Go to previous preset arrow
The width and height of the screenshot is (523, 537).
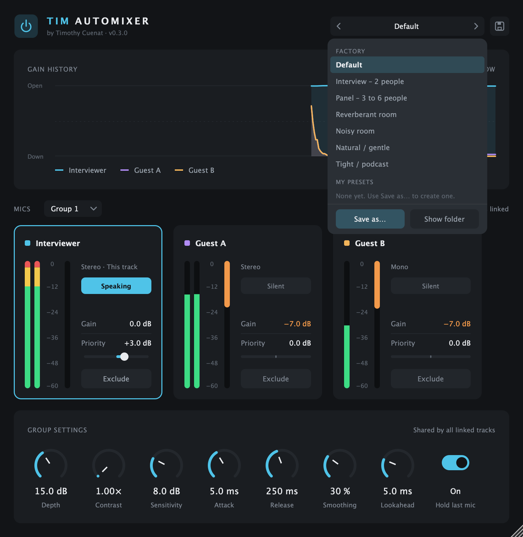(x=339, y=26)
